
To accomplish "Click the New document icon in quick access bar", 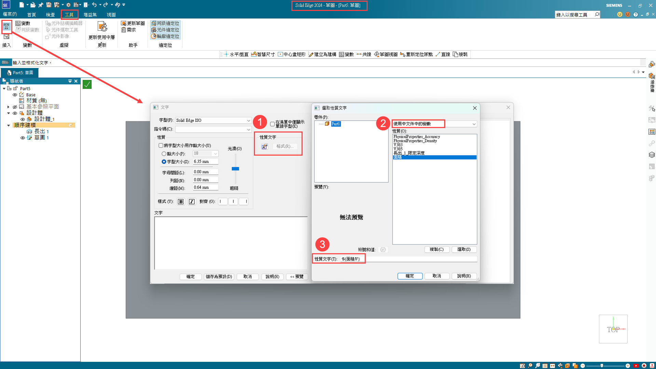I will [22, 5].
